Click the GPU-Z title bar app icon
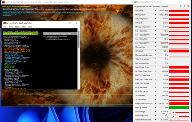The image size is (192, 122). pos(135,2)
